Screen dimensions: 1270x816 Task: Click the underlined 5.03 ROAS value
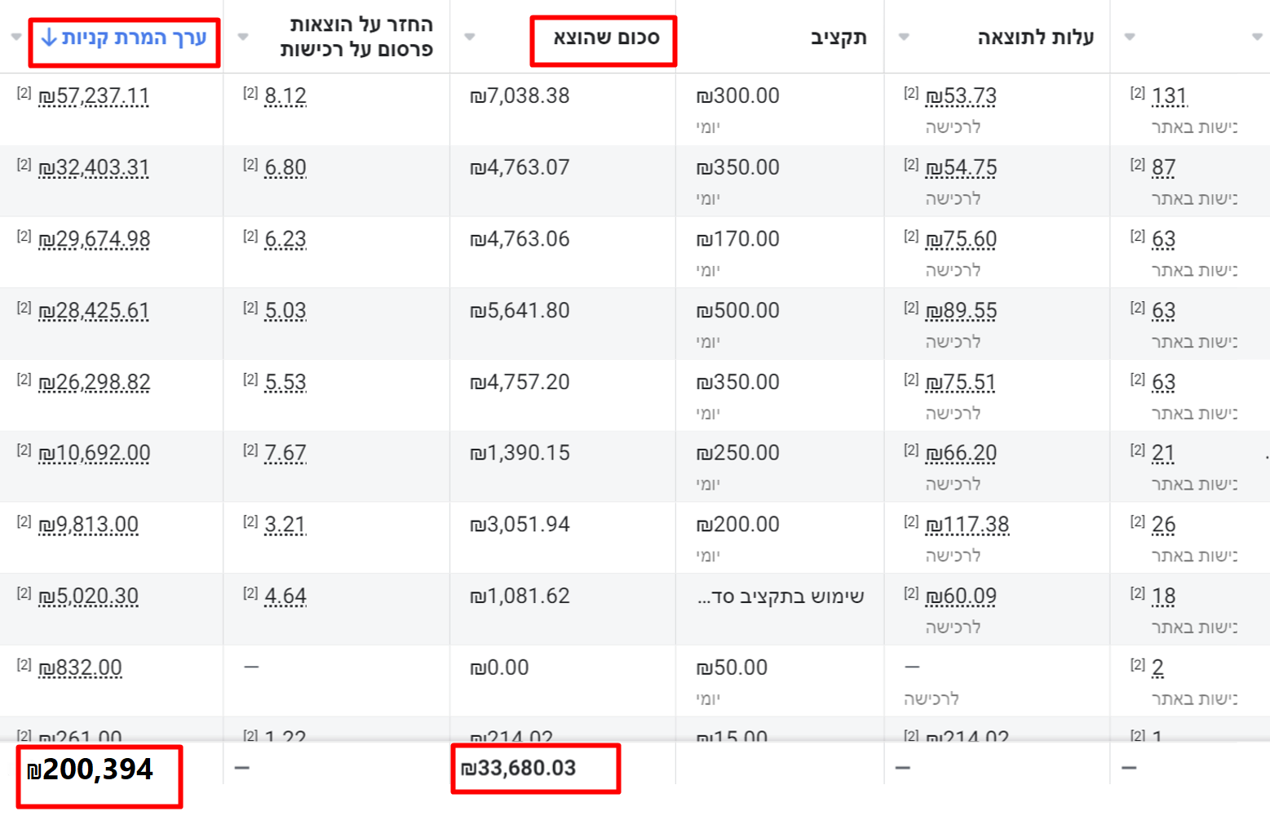(285, 311)
